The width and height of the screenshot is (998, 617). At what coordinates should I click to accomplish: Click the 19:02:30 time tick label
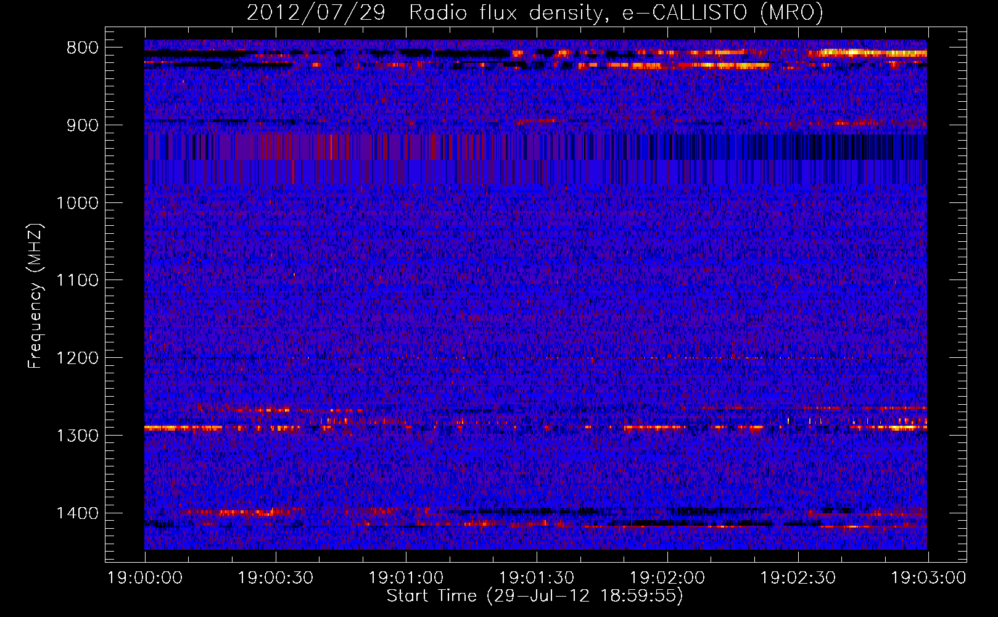click(798, 578)
